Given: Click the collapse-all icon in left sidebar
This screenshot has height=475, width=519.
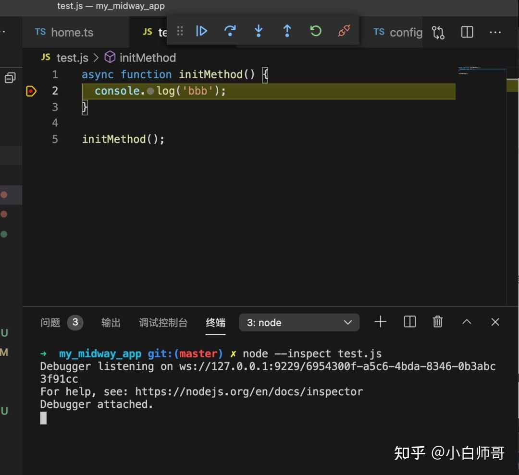Looking at the screenshot, I should coord(10,78).
